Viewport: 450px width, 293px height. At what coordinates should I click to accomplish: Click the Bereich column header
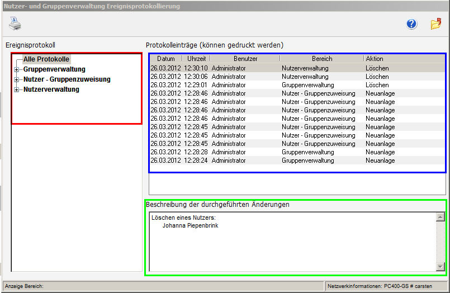[322, 59]
